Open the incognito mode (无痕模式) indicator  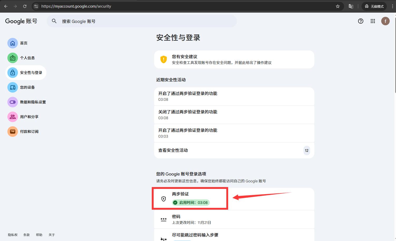pyautogui.click(x=374, y=6)
